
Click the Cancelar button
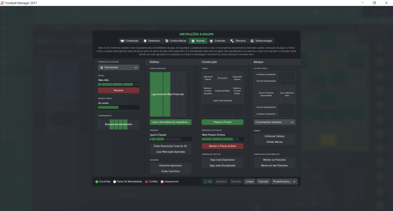point(263,181)
